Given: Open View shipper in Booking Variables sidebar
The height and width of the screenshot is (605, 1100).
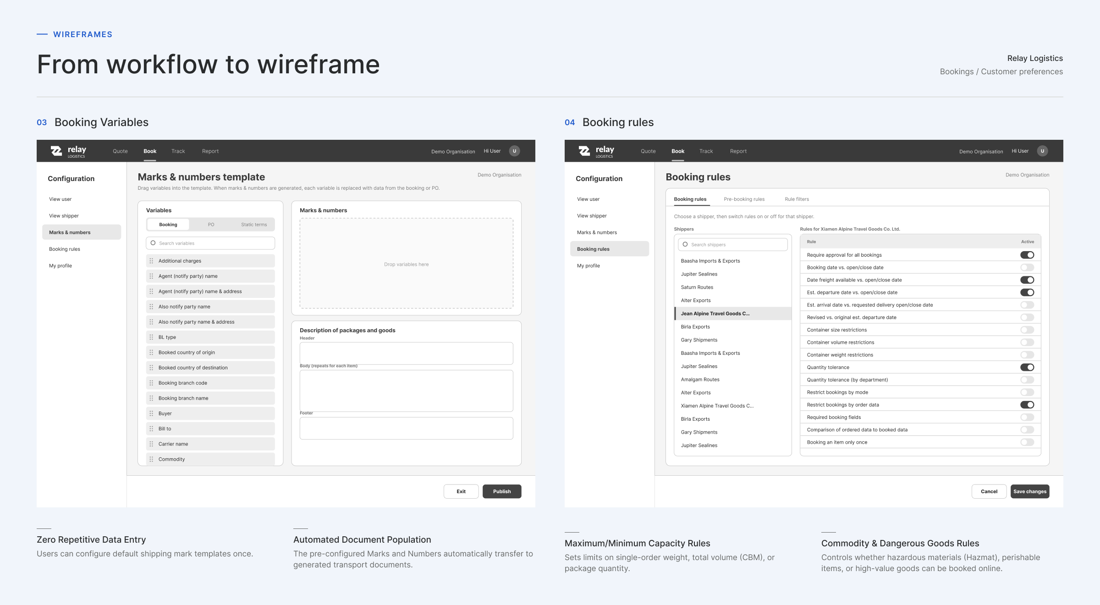Looking at the screenshot, I should 64,215.
